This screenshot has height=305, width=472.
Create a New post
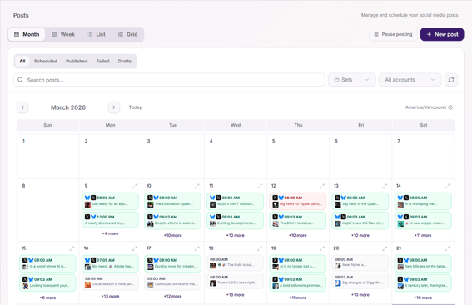(x=442, y=34)
